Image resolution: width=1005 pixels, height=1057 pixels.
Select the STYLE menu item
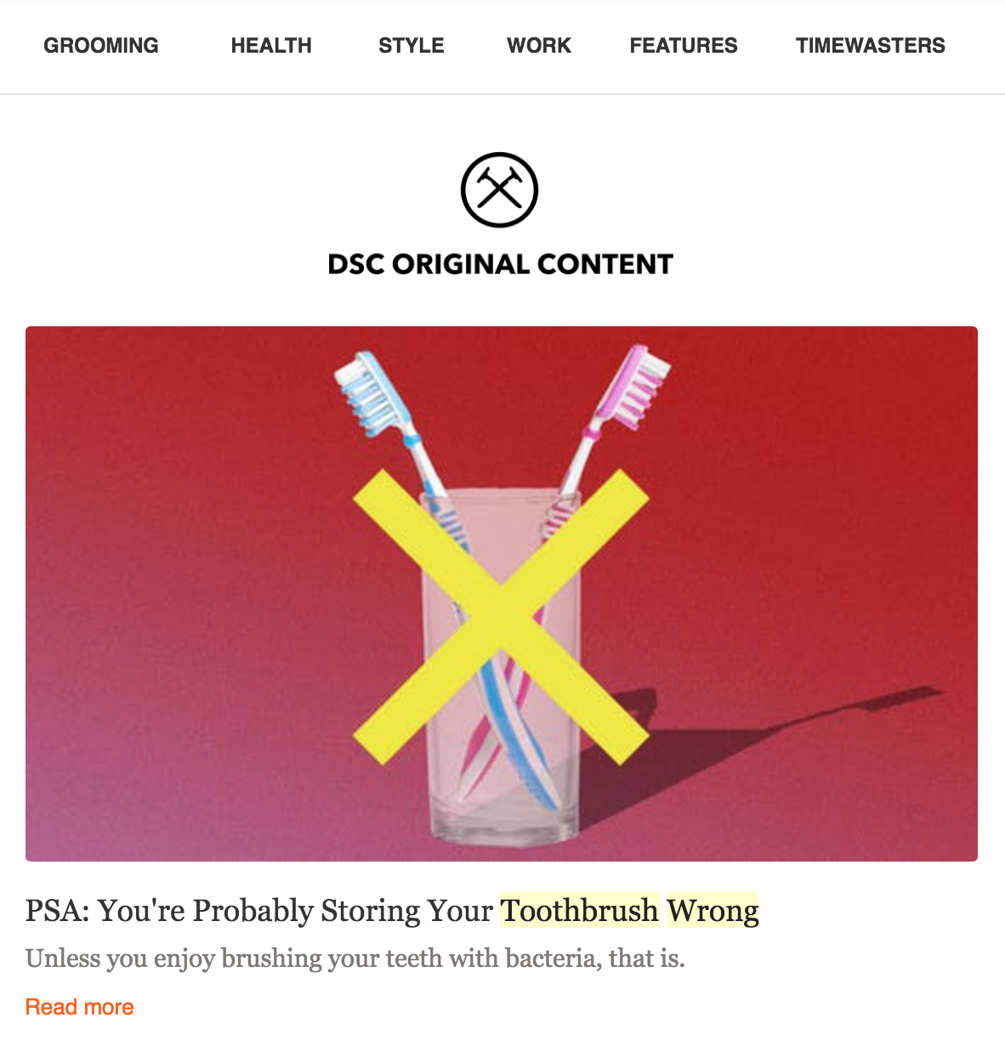[x=412, y=46]
